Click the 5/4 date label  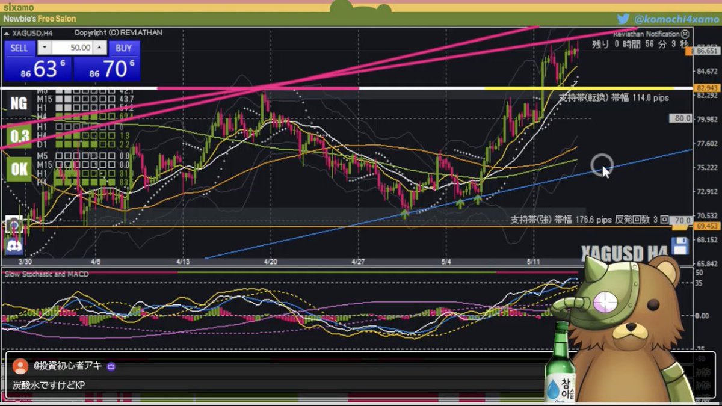pyautogui.click(x=446, y=262)
